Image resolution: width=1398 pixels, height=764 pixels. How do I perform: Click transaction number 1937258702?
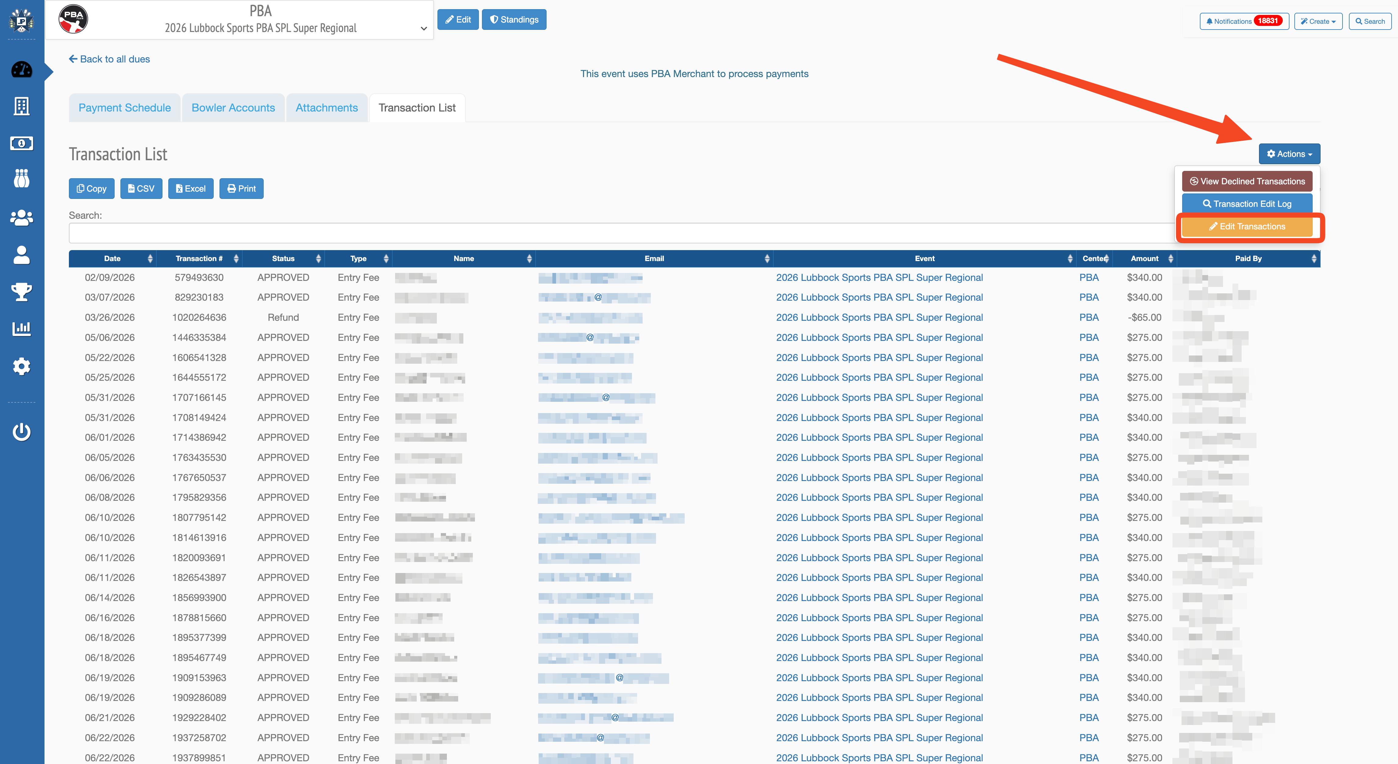pos(199,738)
